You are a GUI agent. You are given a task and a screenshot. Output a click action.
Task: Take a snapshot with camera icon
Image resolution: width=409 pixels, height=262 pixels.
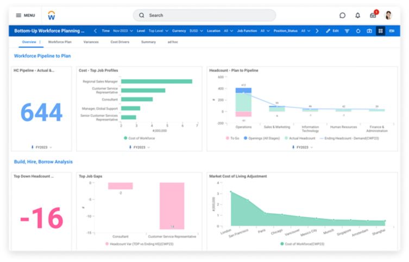(x=369, y=31)
